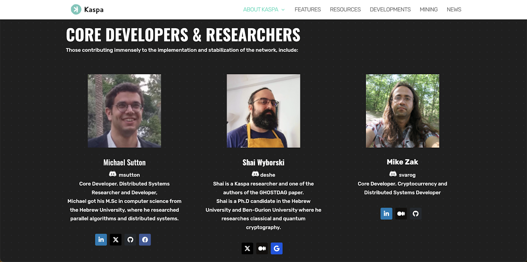Open Shai Wyborski's X (Twitter) icon
This screenshot has height=262, width=527.
(x=247, y=248)
